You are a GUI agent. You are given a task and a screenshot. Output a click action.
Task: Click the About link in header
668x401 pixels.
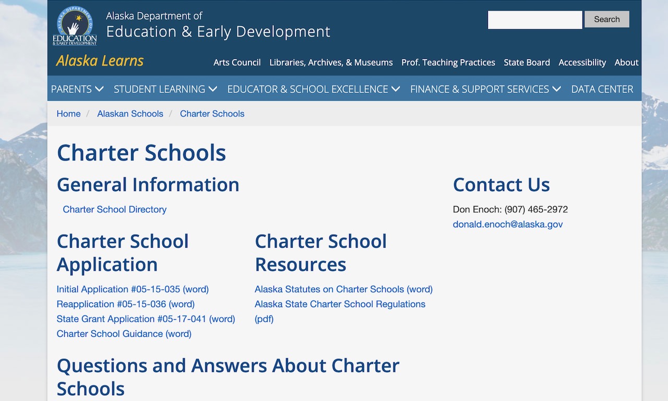coord(626,63)
